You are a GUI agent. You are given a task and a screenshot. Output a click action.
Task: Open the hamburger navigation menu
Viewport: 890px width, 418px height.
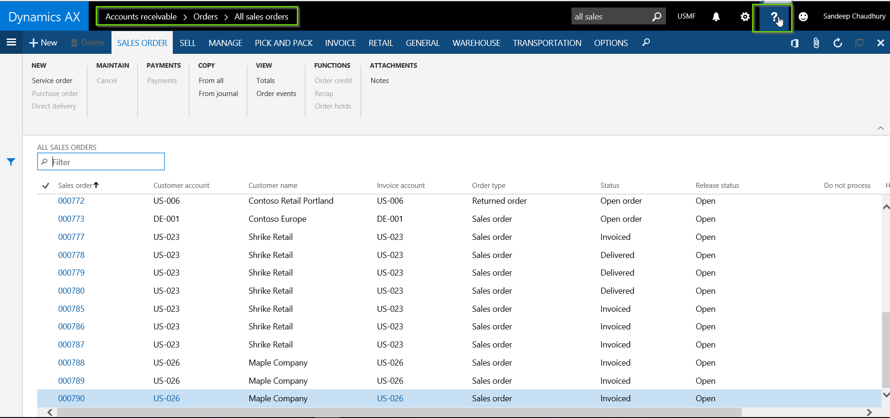pyautogui.click(x=12, y=43)
